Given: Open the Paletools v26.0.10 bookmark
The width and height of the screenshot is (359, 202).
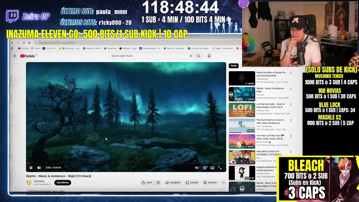Looking at the screenshot, I should click(x=92, y=48).
